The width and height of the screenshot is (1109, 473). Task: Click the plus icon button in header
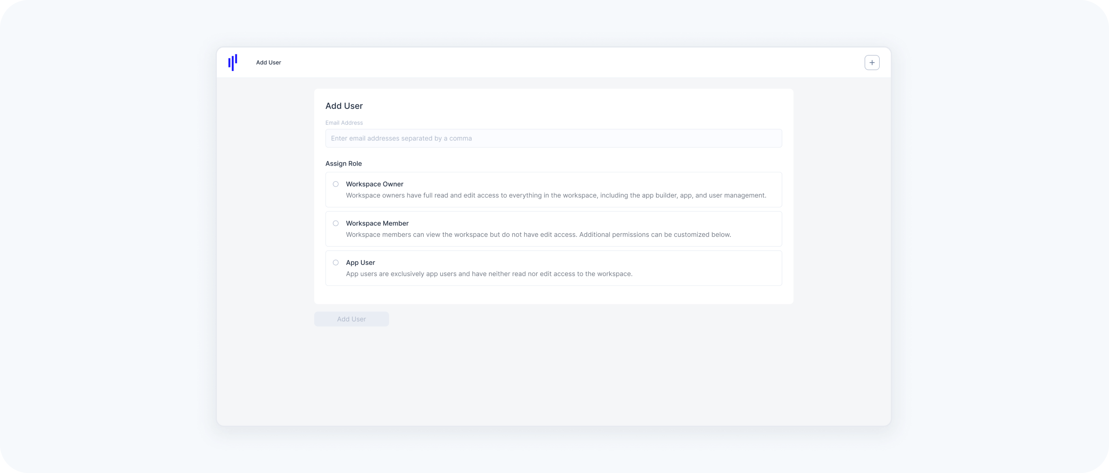tap(872, 63)
